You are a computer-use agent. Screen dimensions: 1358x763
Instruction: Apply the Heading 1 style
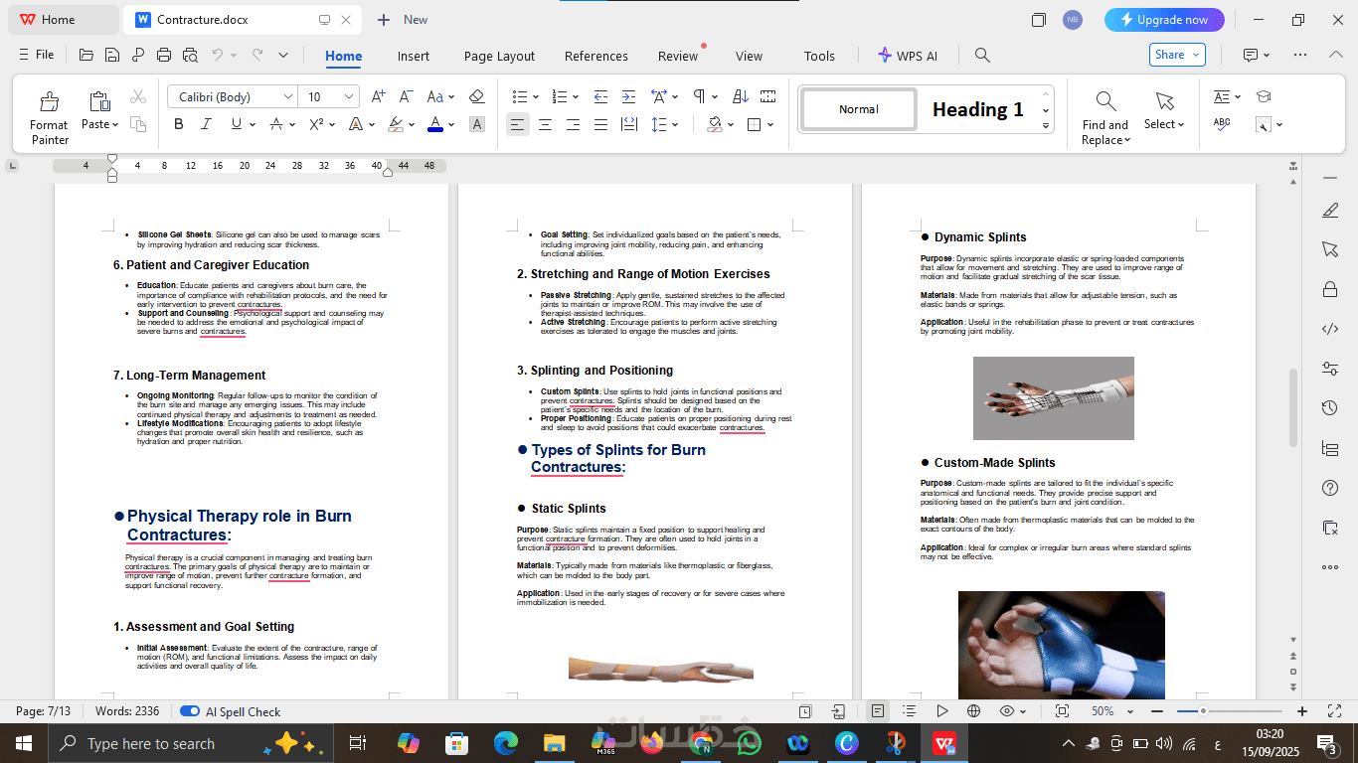tap(978, 109)
